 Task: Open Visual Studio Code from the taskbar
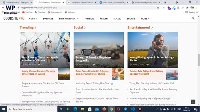[133, 109]
